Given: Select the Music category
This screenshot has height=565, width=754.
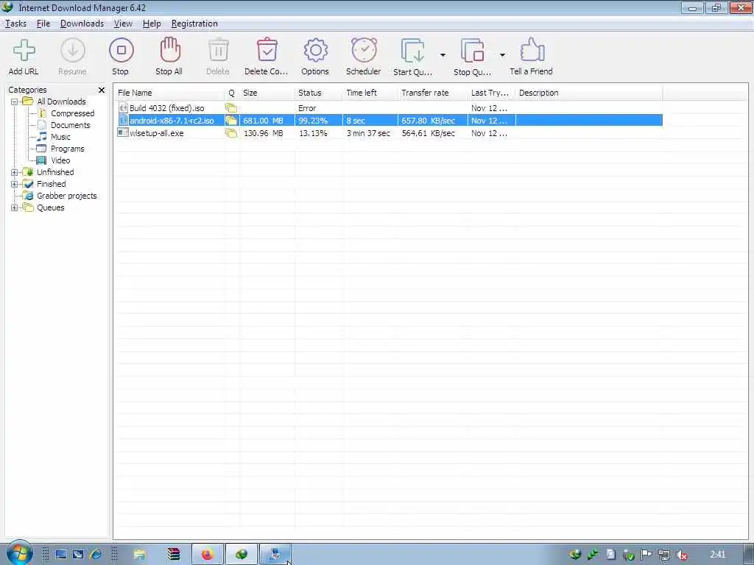Looking at the screenshot, I should (60, 137).
